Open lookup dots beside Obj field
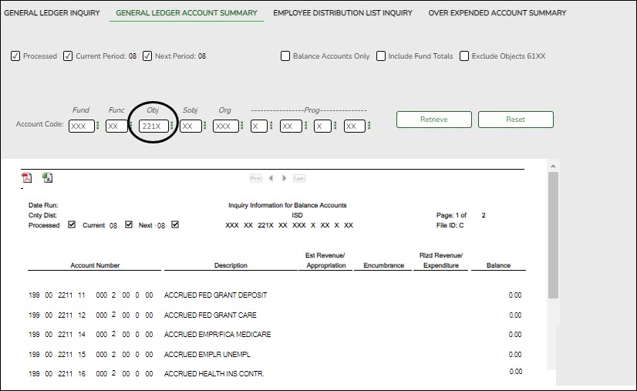 tap(172, 126)
